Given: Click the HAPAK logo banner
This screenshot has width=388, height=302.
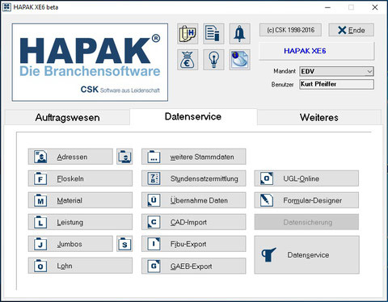Looking at the screenshot, I should coord(90,62).
